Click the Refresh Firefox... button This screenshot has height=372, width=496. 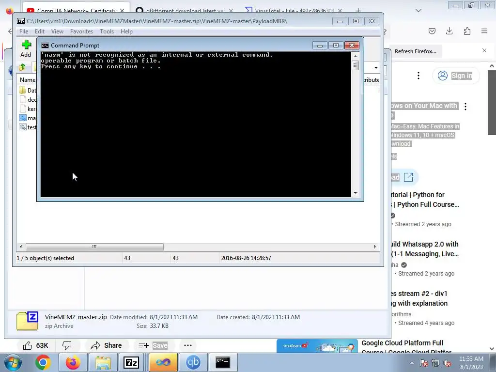pos(415,51)
